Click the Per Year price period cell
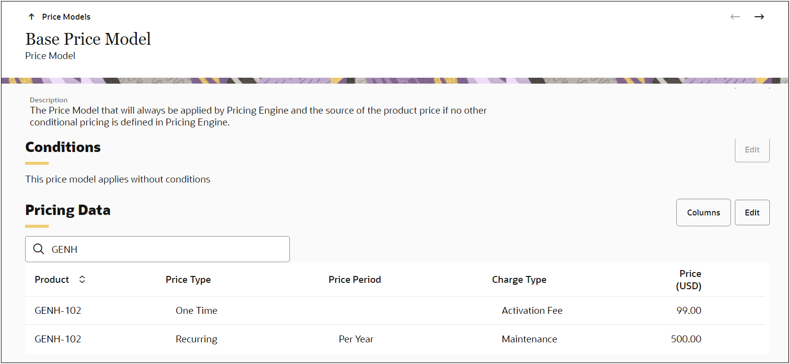790x364 pixels. [x=356, y=339]
